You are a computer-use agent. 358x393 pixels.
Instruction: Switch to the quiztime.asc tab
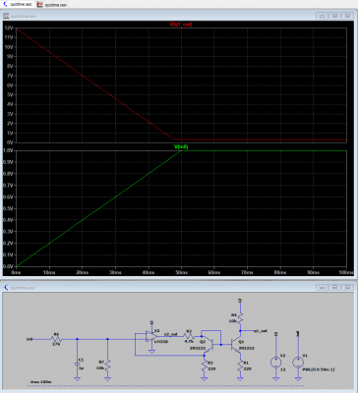[x=18, y=4]
